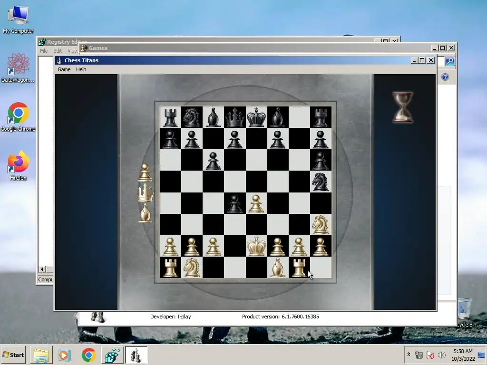This screenshot has height=365, width=487.
Task: Open the blue help icon in Games window
Action: click(x=445, y=77)
